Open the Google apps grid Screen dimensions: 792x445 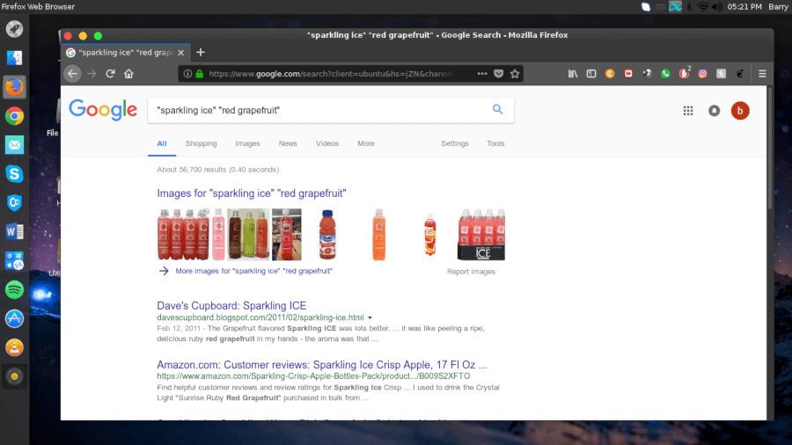tap(688, 111)
